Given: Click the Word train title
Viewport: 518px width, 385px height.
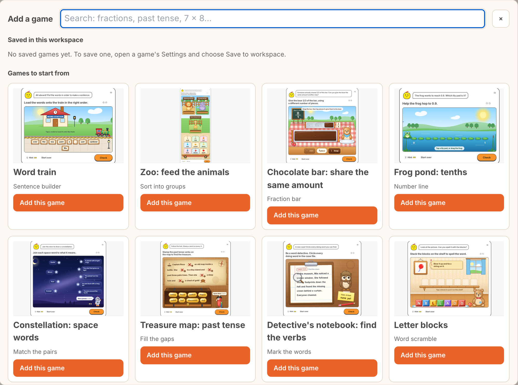Looking at the screenshot, I should [x=35, y=172].
